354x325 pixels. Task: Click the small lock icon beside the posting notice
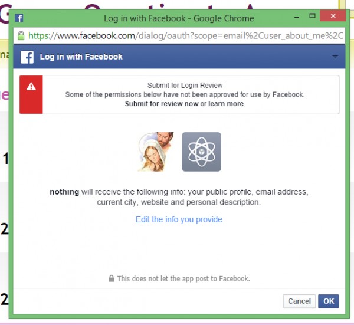tap(111, 278)
